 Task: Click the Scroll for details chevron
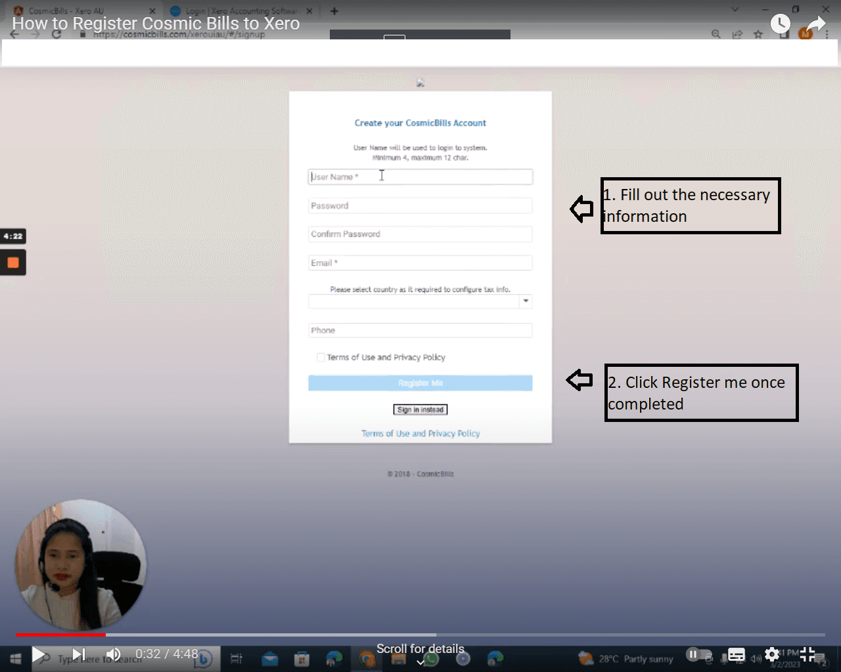tap(420, 662)
